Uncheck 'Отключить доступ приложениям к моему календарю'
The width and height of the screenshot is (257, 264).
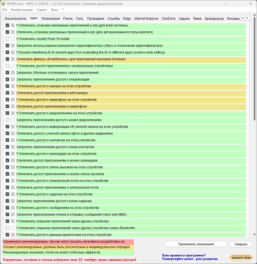pyautogui.click(x=7, y=161)
